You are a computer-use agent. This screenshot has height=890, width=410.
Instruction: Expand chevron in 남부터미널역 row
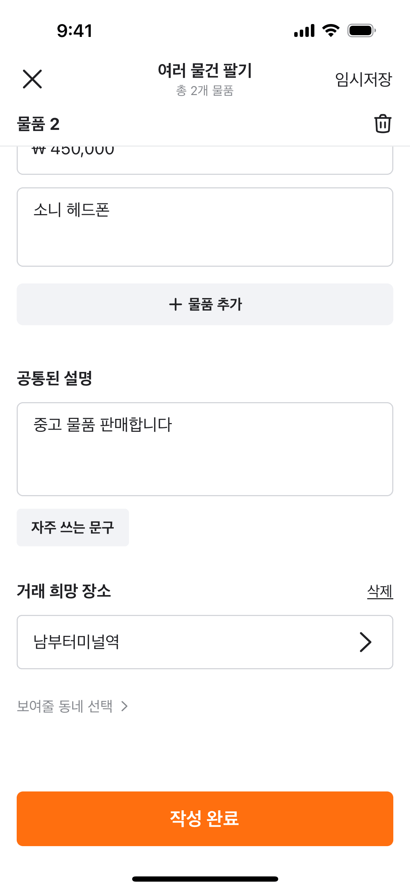pyautogui.click(x=365, y=642)
